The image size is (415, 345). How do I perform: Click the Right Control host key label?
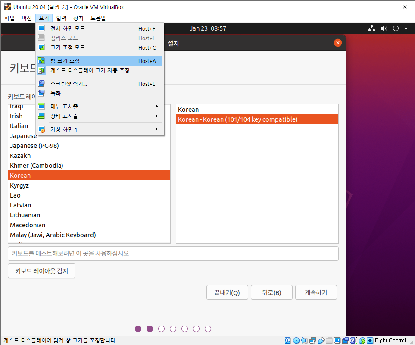[x=390, y=341]
